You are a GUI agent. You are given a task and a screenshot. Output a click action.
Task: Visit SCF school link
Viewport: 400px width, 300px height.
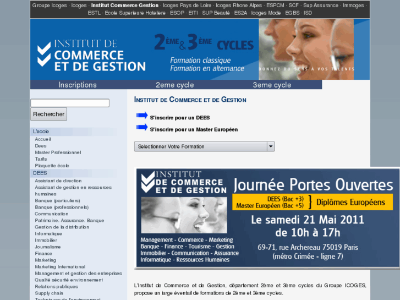(293, 6)
